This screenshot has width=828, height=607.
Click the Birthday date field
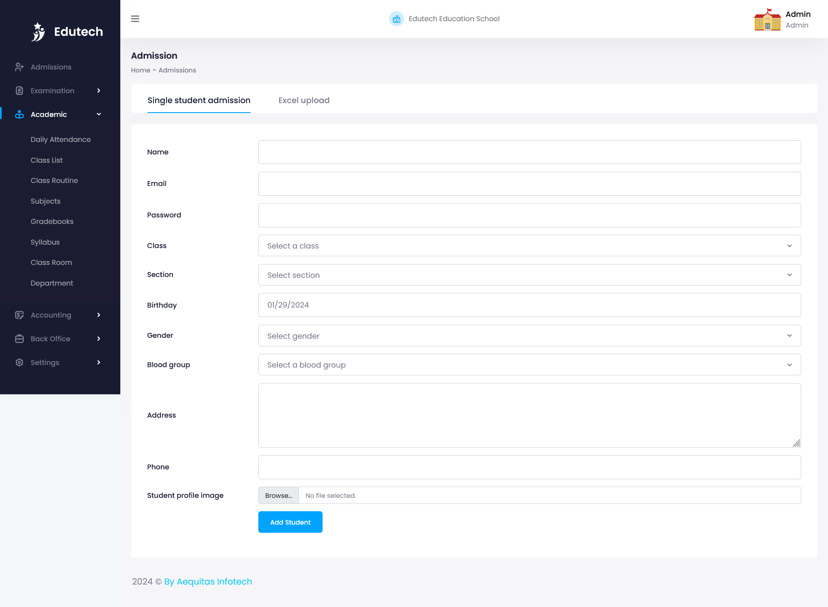(529, 305)
